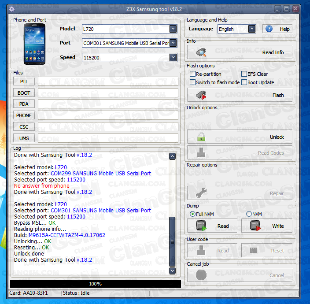Click the Help button label
This screenshot has width=310, height=304.
coord(284,29)
